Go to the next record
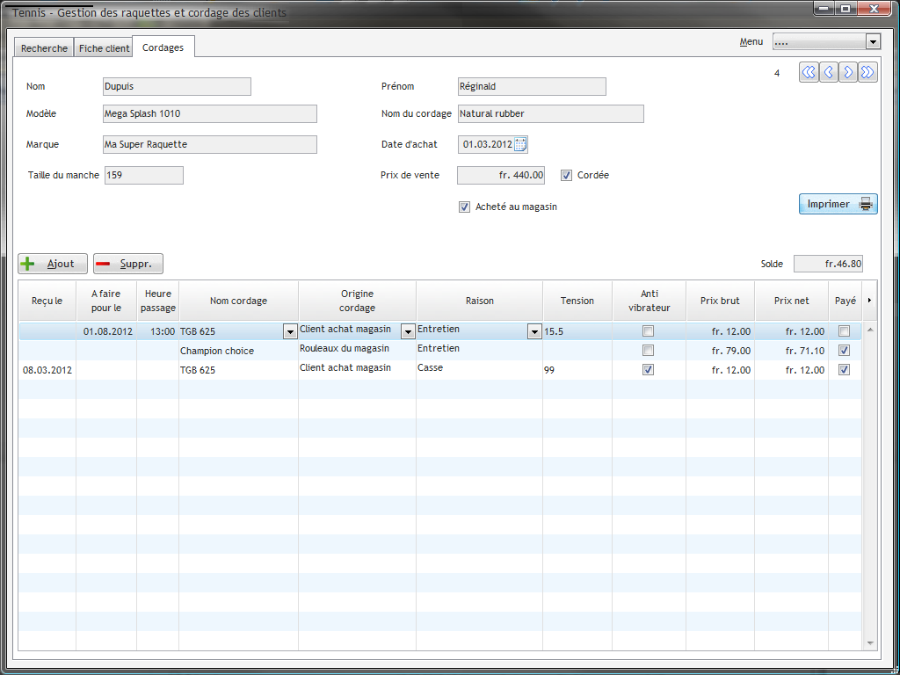The width and height of the screenshot is (900, 675). coord(848,72)
